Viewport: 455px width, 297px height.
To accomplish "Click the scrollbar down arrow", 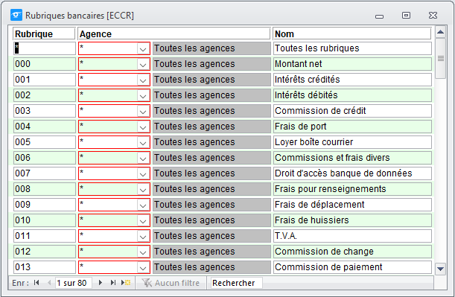I will (441, 269).
